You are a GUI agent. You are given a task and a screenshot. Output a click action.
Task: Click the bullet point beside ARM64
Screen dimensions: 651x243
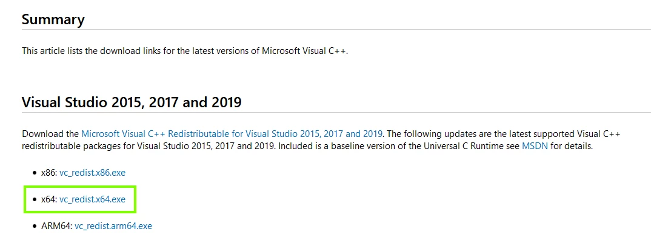(35, 227)
